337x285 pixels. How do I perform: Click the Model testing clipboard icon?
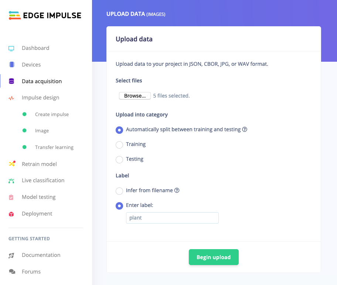[11, 197]
